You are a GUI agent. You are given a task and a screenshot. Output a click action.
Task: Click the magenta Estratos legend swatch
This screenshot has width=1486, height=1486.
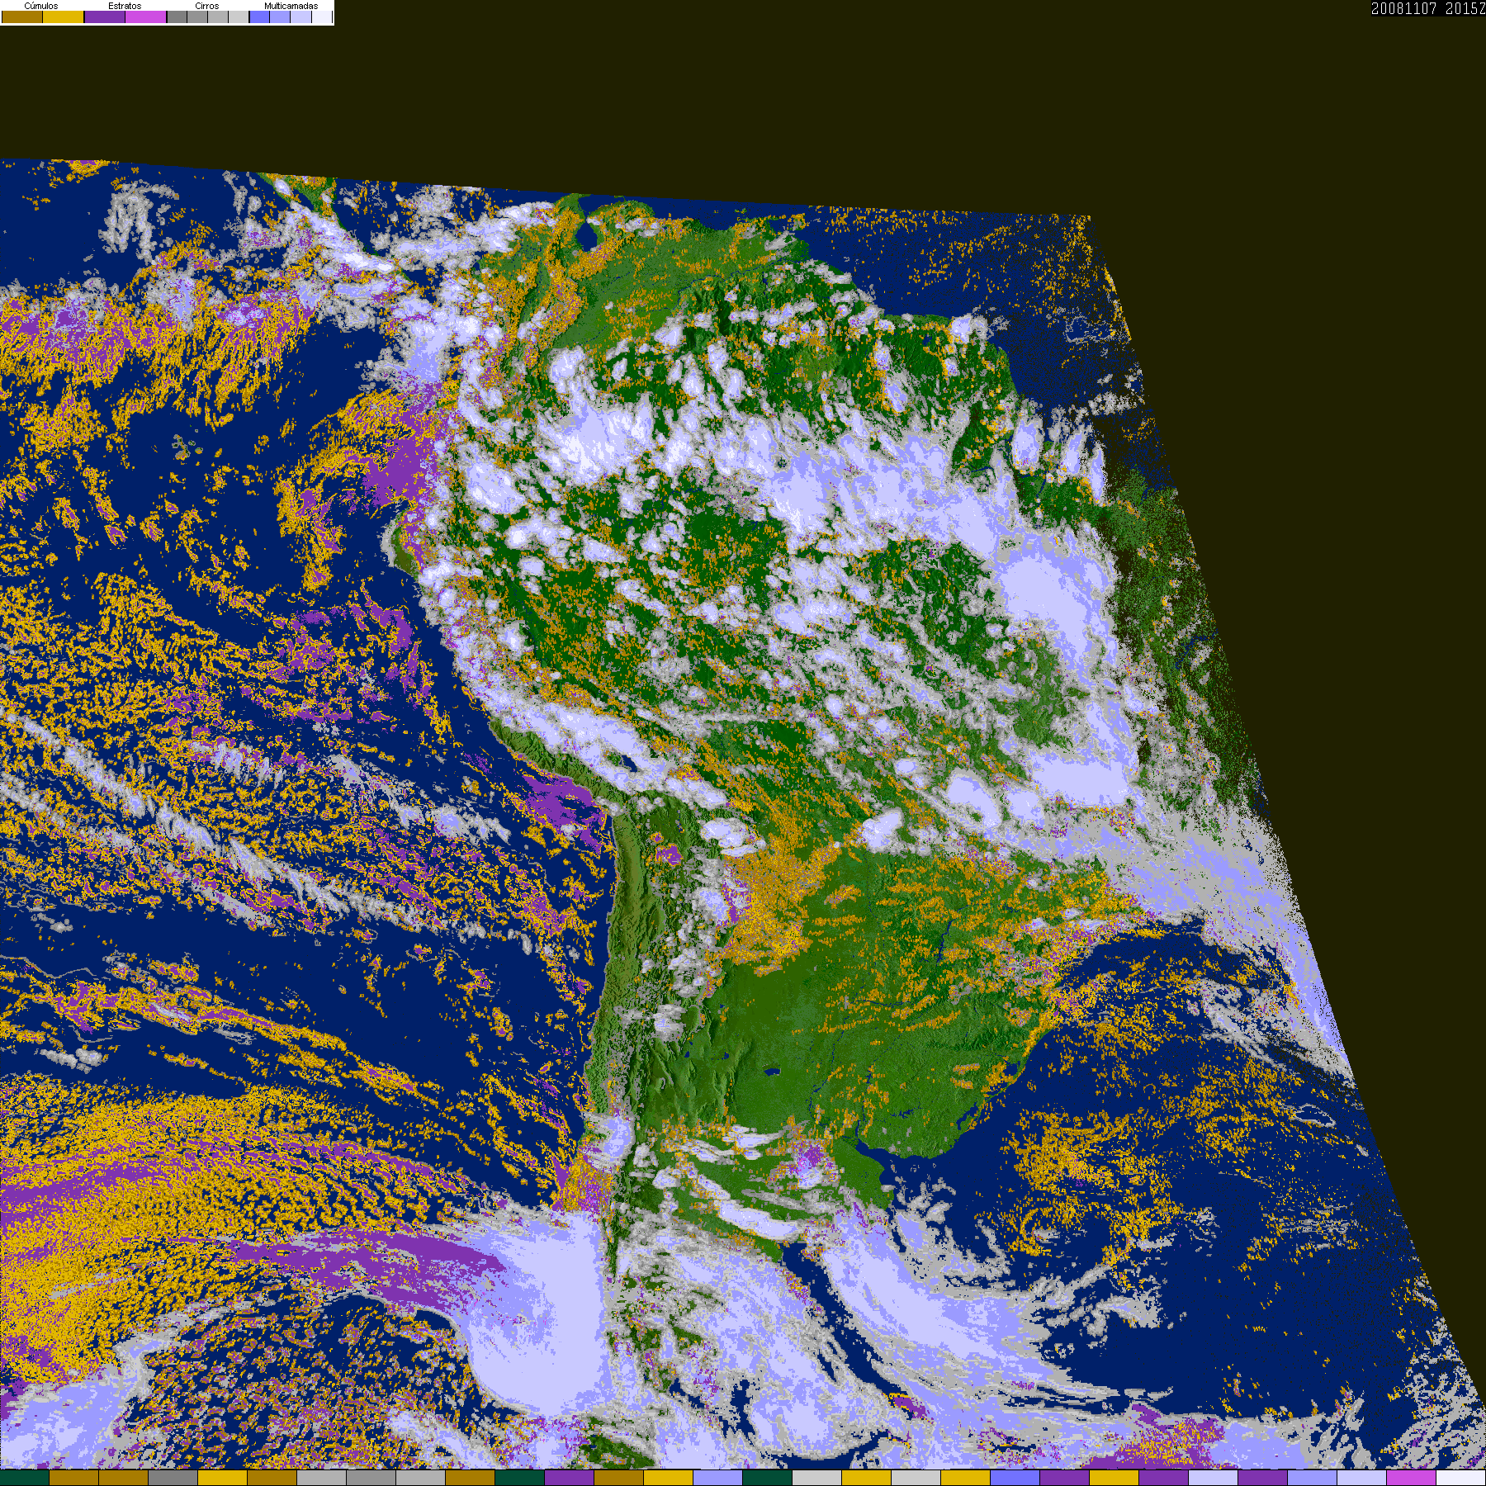click(145, 17)
